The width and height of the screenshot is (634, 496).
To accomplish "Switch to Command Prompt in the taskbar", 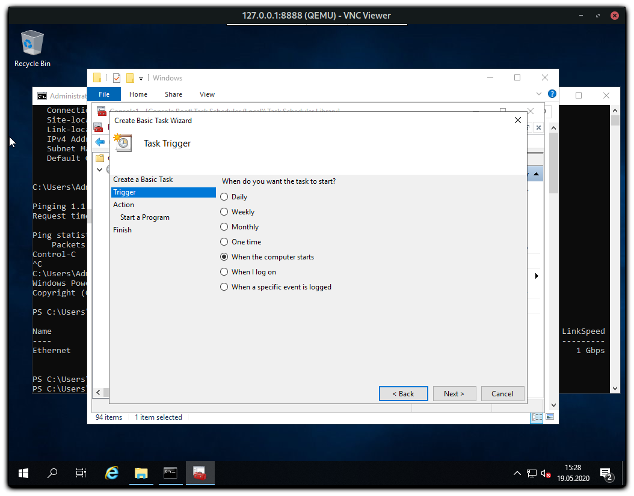I will pos(170,473).
